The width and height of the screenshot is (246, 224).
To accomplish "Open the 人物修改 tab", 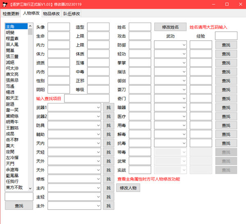I will pos(31,13).
